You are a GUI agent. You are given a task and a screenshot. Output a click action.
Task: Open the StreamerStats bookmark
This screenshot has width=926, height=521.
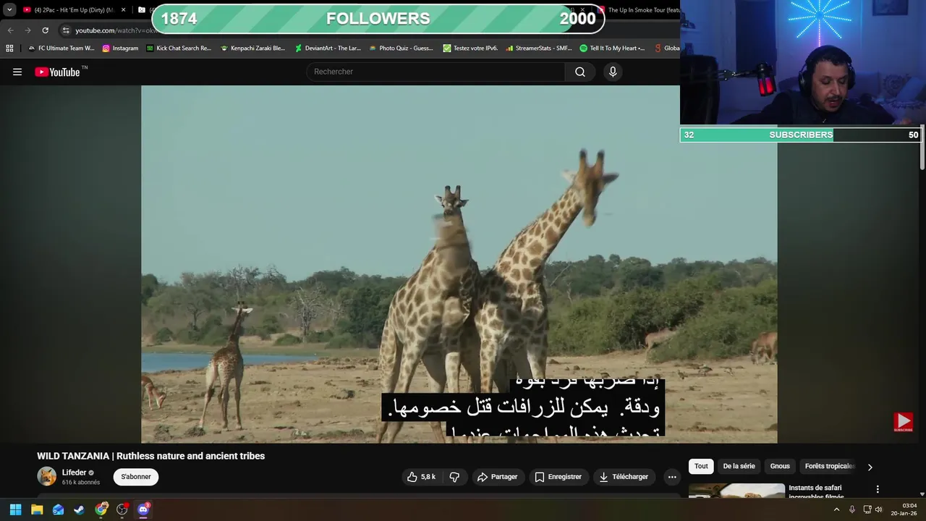(539, 48)
